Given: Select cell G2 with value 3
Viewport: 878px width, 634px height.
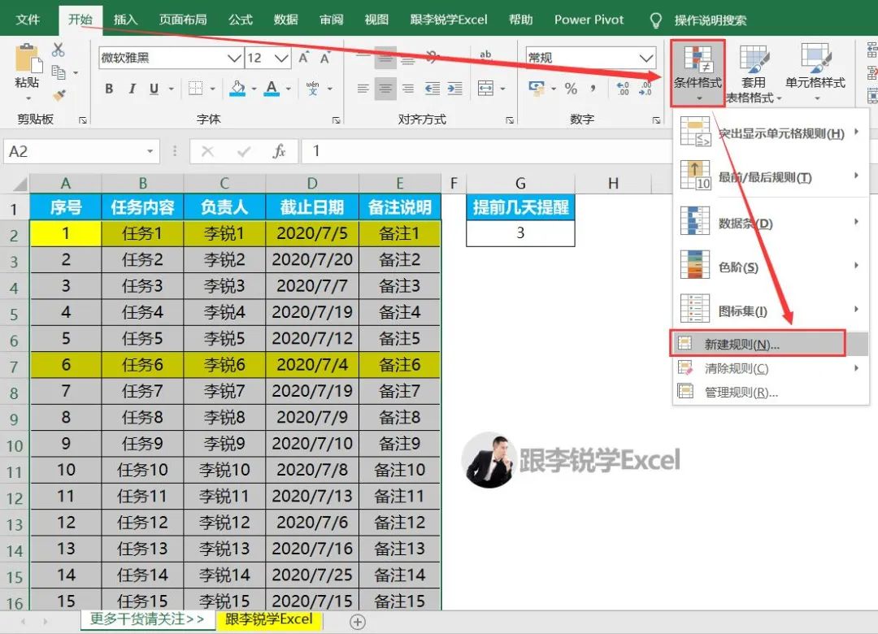Looking at the screenshot, I should (520, 233).
